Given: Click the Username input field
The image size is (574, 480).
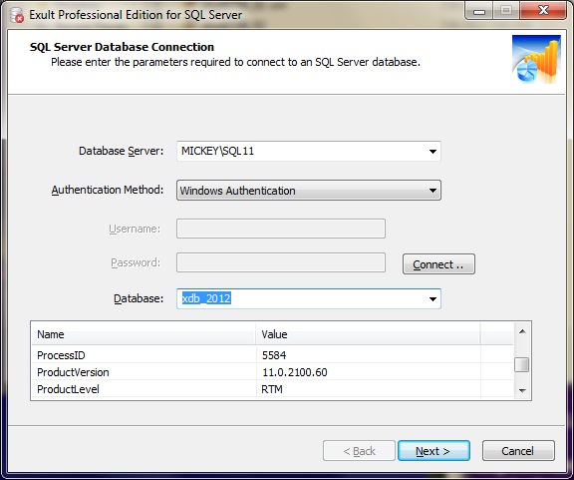Looking at the screenshot, I should point(281,229).
